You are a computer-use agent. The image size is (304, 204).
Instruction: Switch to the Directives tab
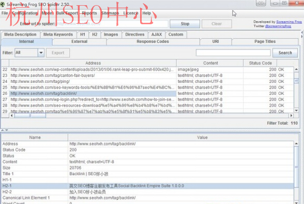(x=135, y=35)
